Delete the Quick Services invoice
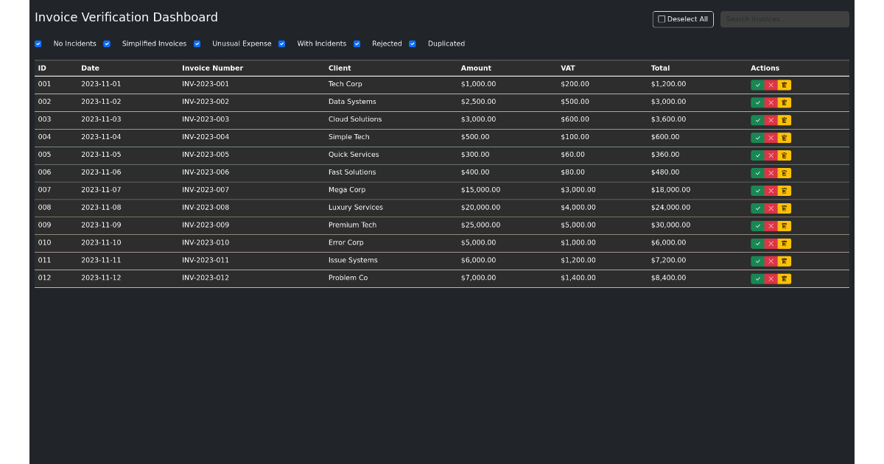Image resolution: width=884 pixels, height=464 pixels. 784,155
